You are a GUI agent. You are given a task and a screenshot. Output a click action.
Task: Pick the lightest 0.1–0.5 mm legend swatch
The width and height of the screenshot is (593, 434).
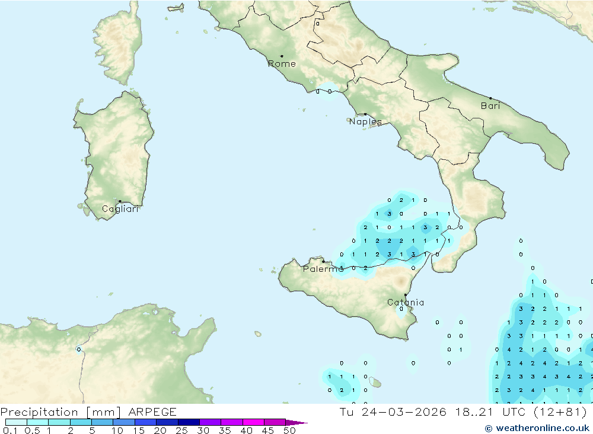click(16, 422)
